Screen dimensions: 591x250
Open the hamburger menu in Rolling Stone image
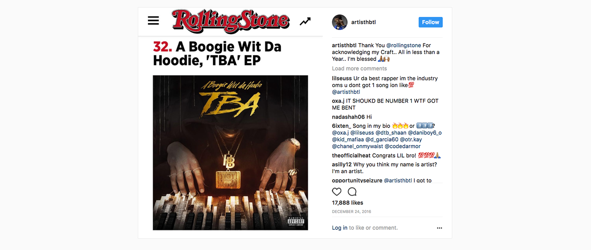[x=153, y=20]
